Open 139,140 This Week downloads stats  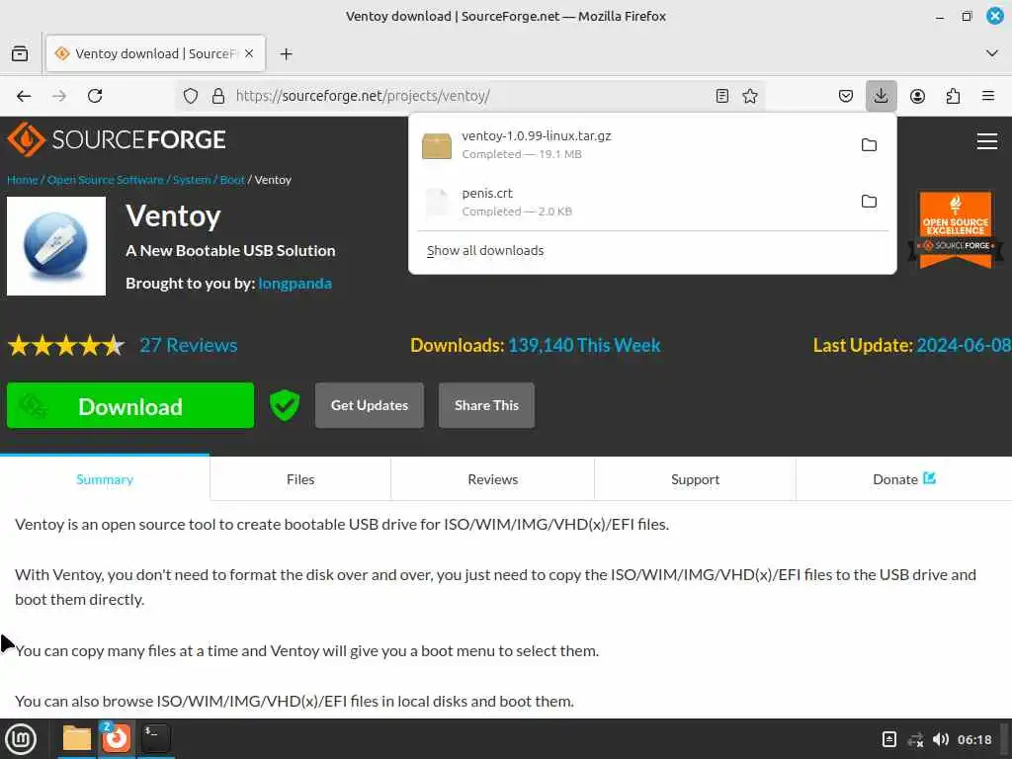pyautogui.click(x=584, y=345)
